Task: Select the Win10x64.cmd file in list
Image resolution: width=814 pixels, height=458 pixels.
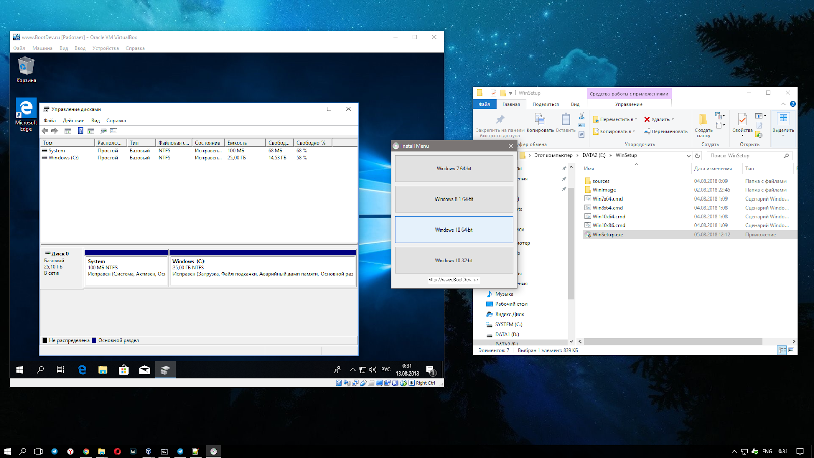Action: pos(608,217)
